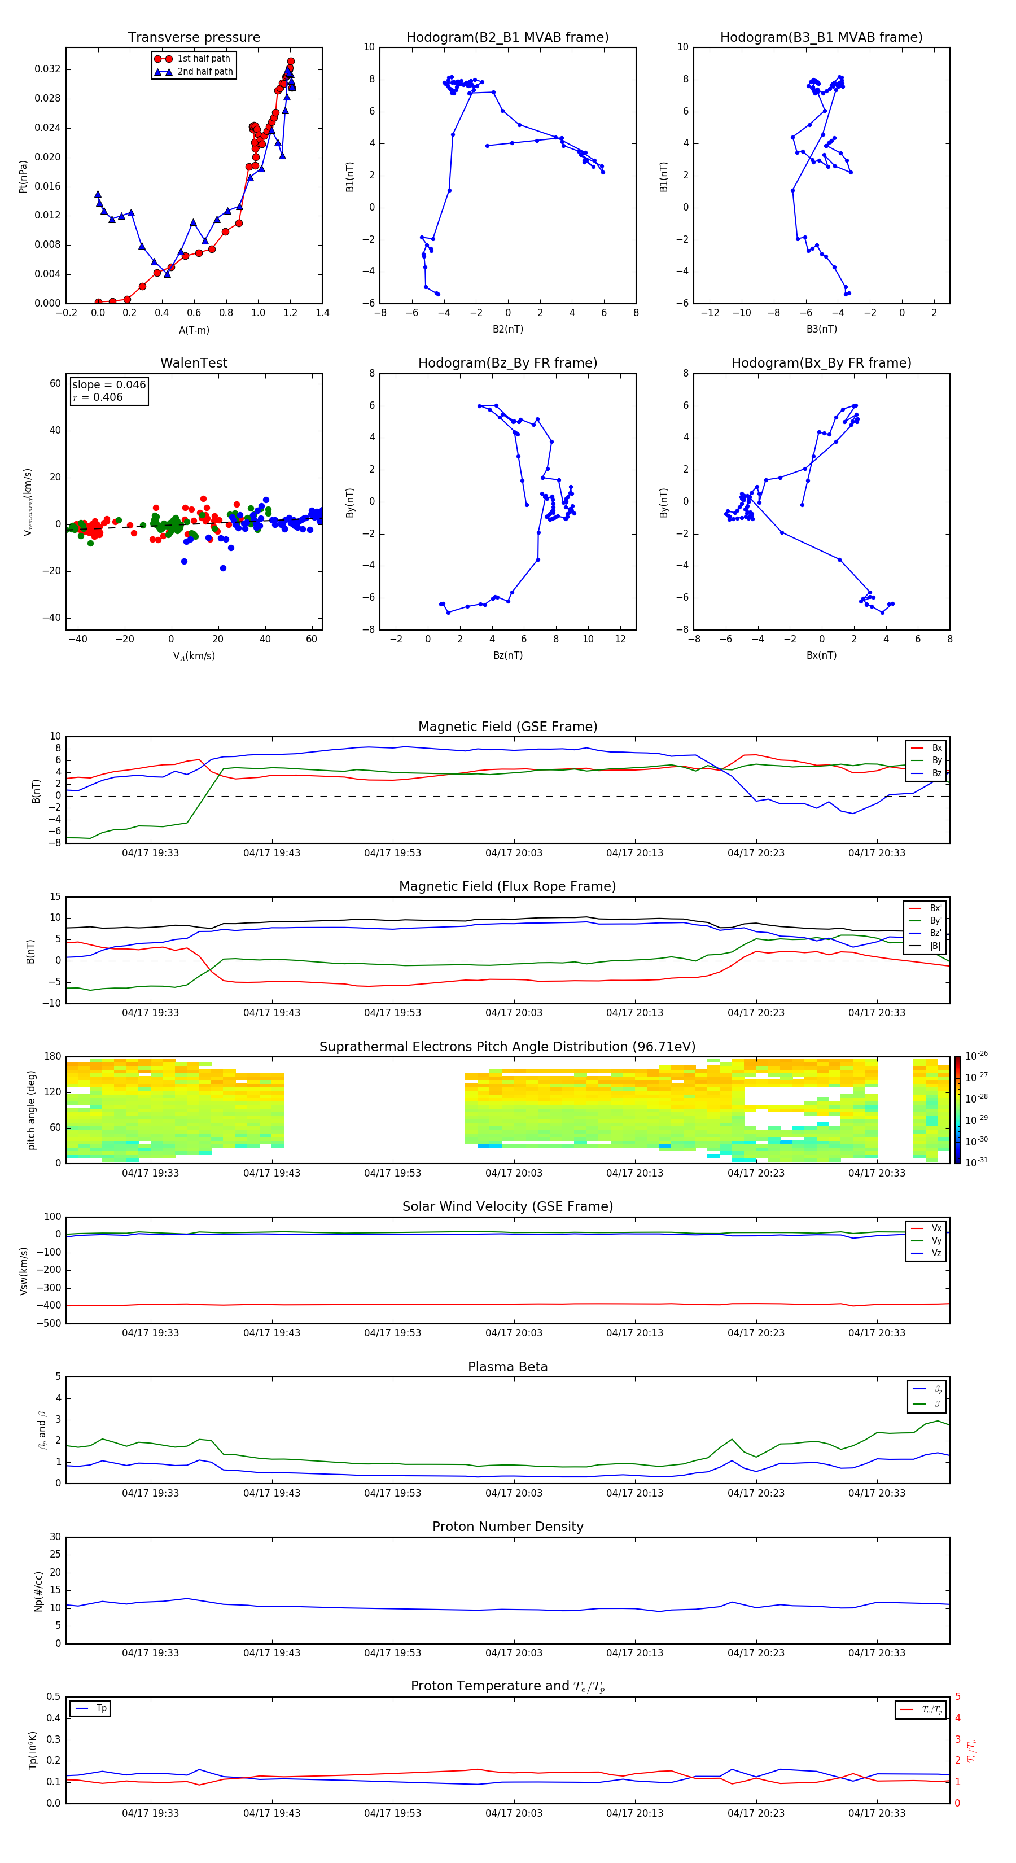Click the "Tp(10^6K)" y-axis label
This screenshot has height=1863, width=1016.
pos(33,1750)
